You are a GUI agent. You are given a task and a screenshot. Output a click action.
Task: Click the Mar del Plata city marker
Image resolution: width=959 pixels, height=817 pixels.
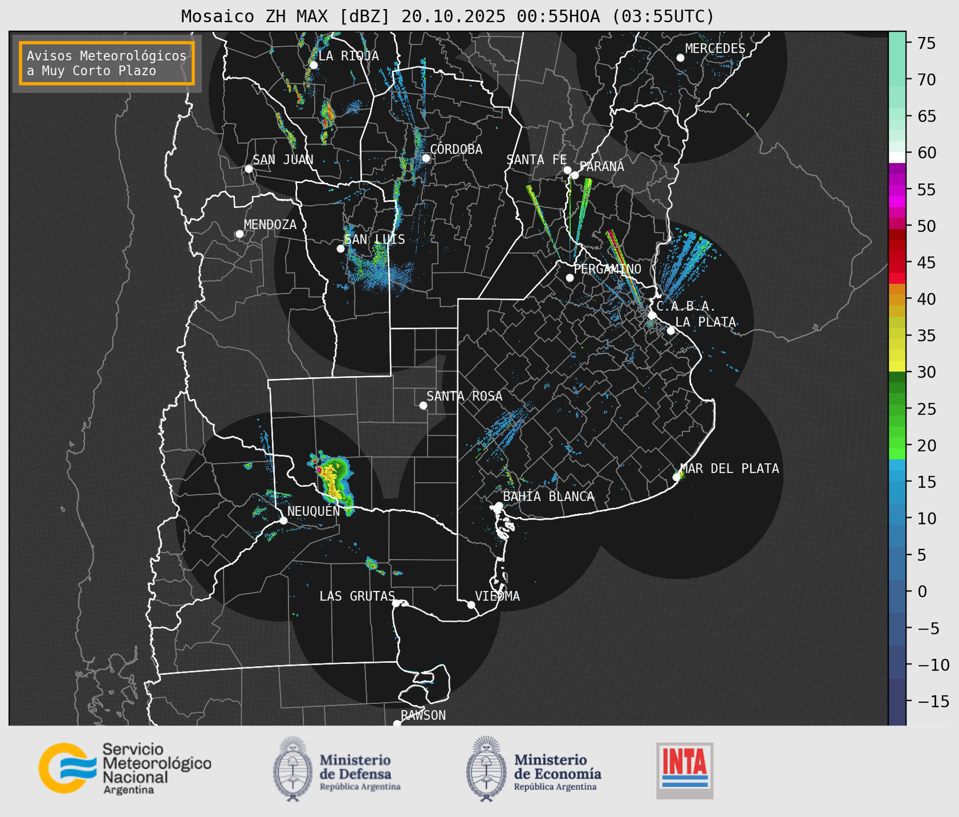coord(676,477)
